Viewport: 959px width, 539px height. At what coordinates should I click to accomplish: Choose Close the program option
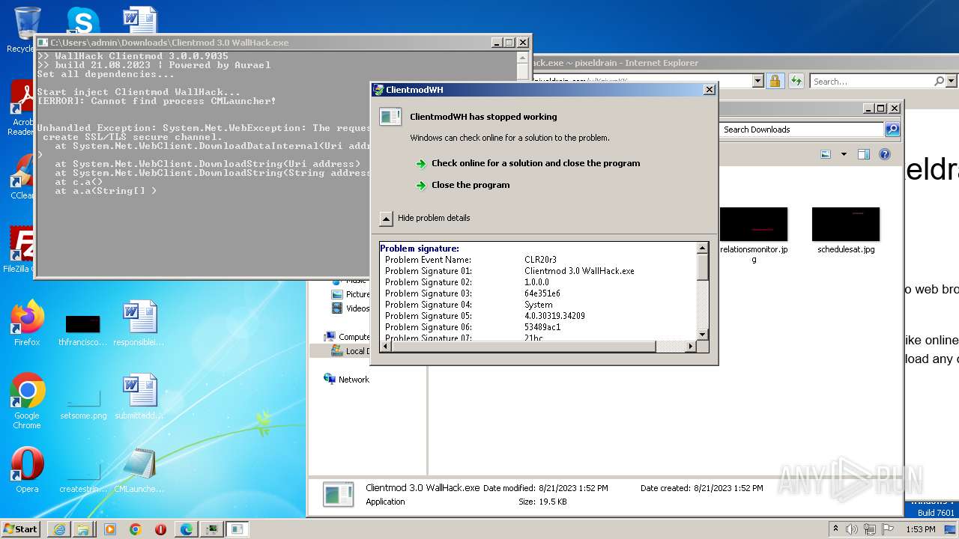(x=471, y=185)
